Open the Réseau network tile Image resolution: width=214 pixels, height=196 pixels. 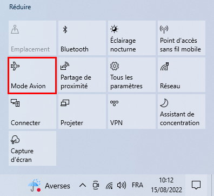pos(182,75)
